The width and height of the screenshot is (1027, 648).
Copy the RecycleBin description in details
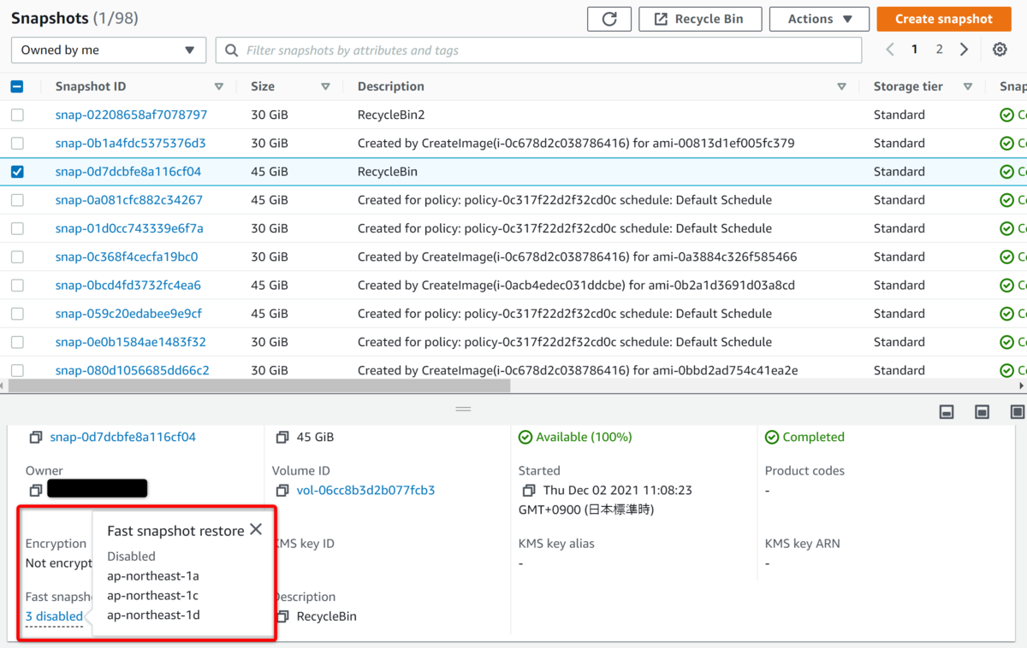(282, 616)
